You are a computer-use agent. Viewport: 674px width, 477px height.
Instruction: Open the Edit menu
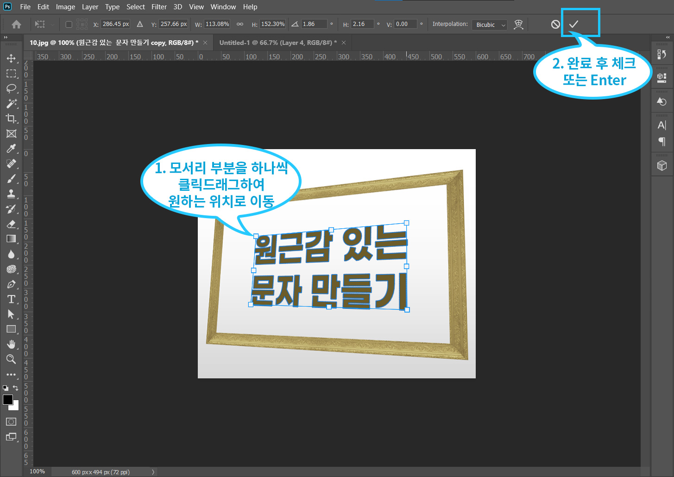(43, 7)
